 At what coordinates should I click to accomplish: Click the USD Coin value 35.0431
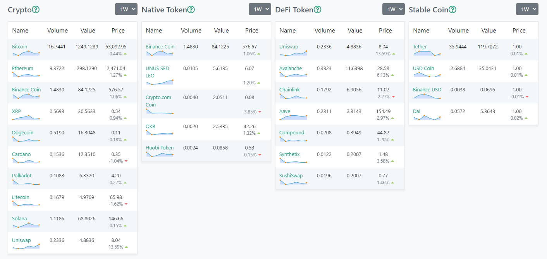tap(489, 68)
